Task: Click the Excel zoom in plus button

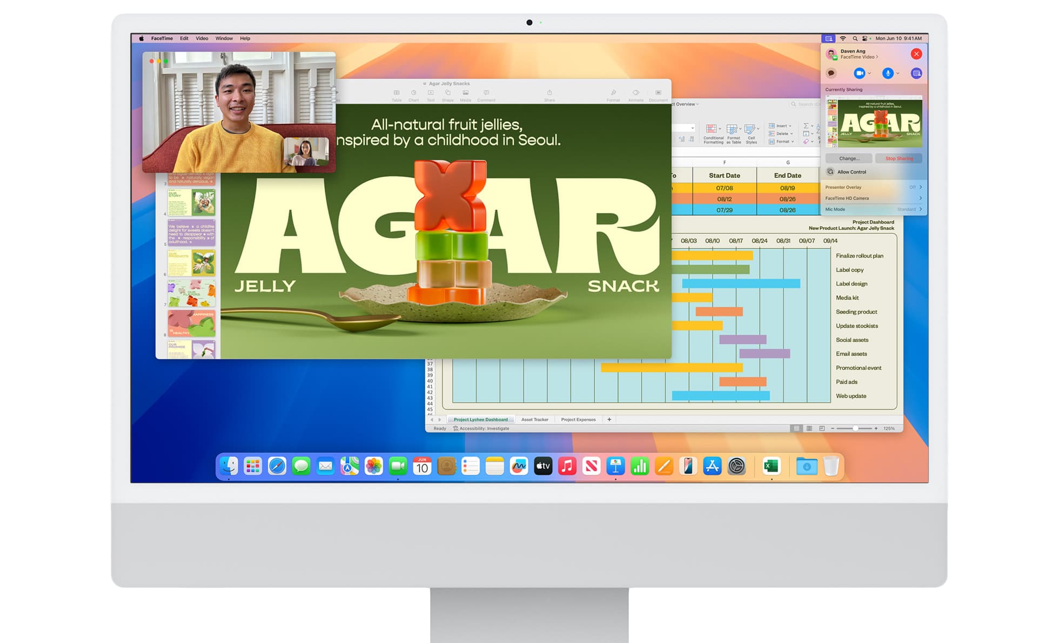Action: 876,428
